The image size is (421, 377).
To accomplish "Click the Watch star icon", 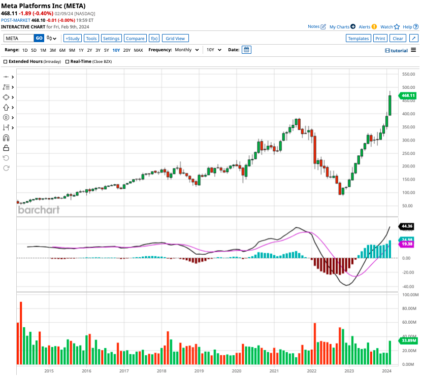I will coord(397,27).
